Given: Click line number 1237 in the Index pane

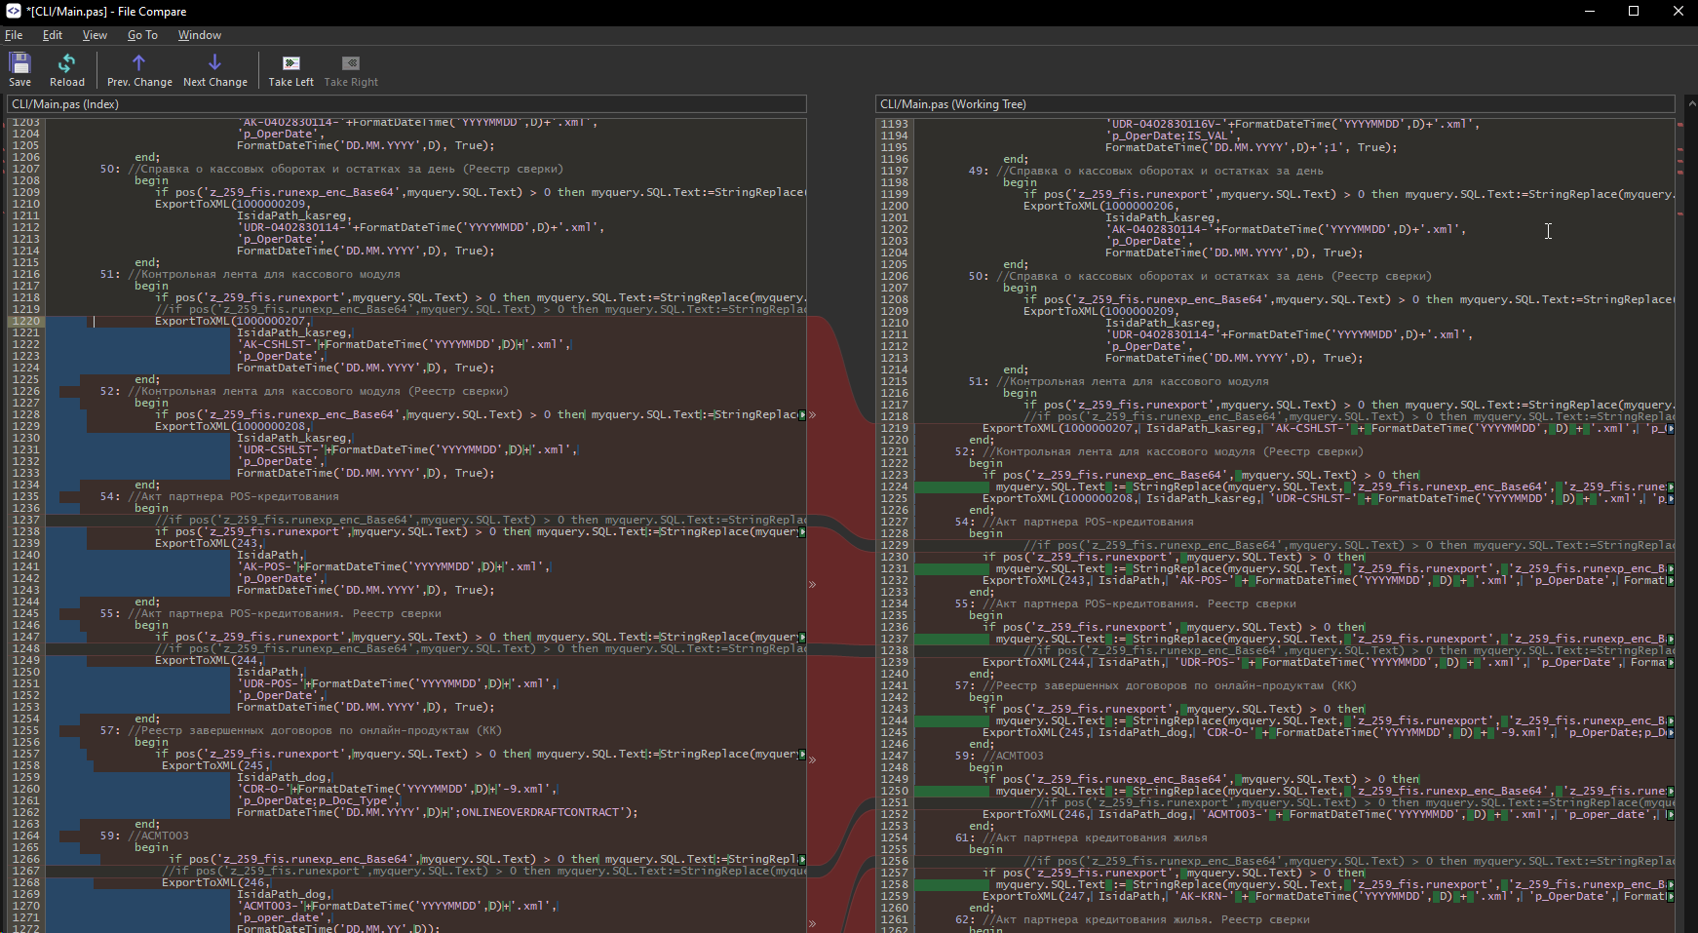Looking at the screenshot, I should click(x=26, y=520).
